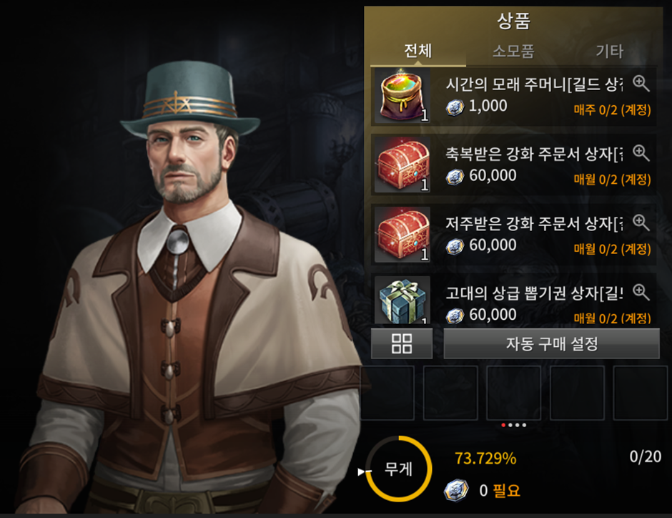The image size is (672, 518).
Task: Open magnifier details for 고대의 상급 뽑기권 상자
Action: (x=641, y=292)
